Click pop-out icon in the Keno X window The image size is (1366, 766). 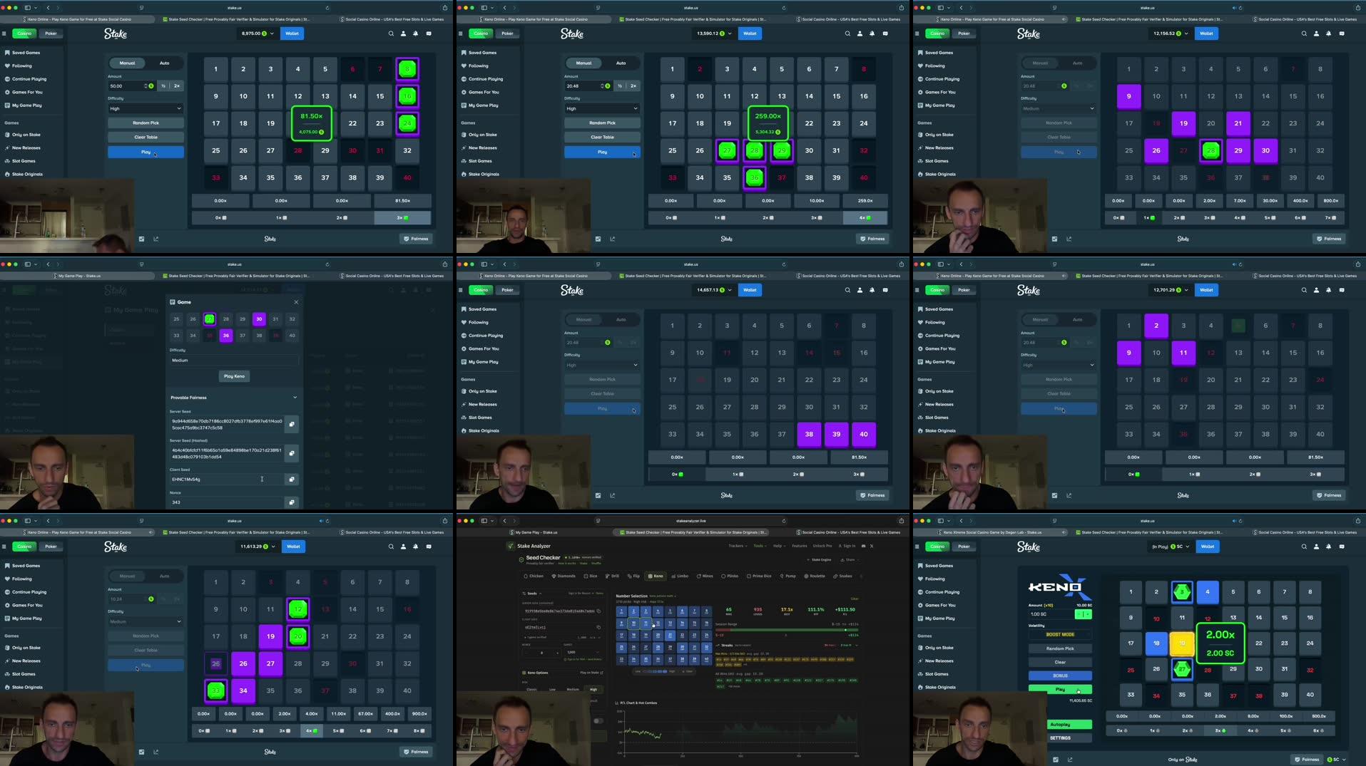coord(1069,760)
